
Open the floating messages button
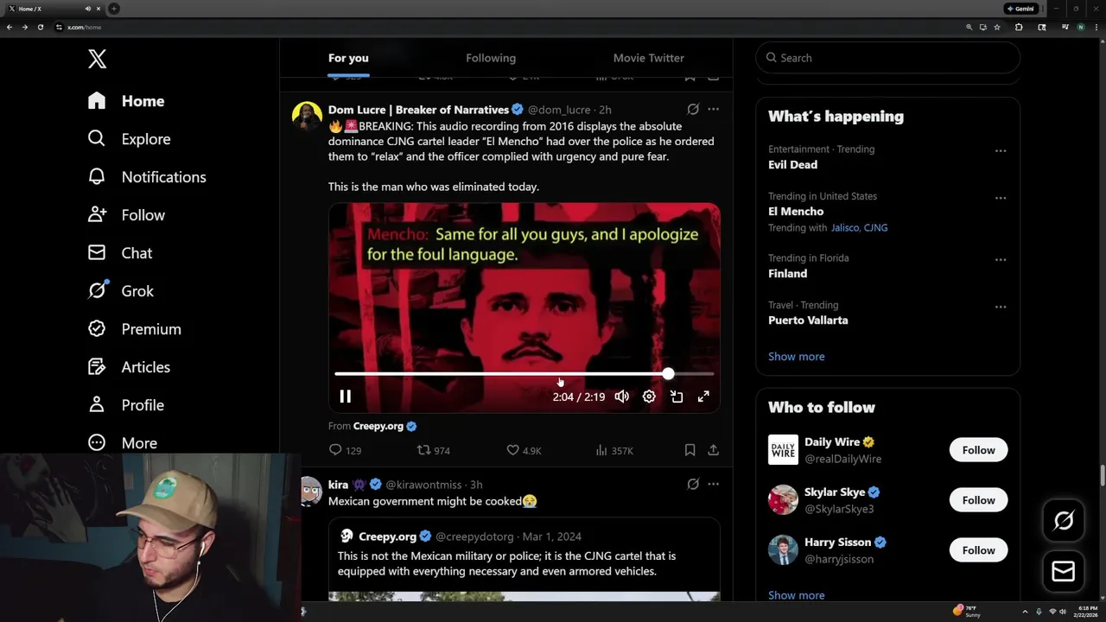click(x=1064, y=572)
